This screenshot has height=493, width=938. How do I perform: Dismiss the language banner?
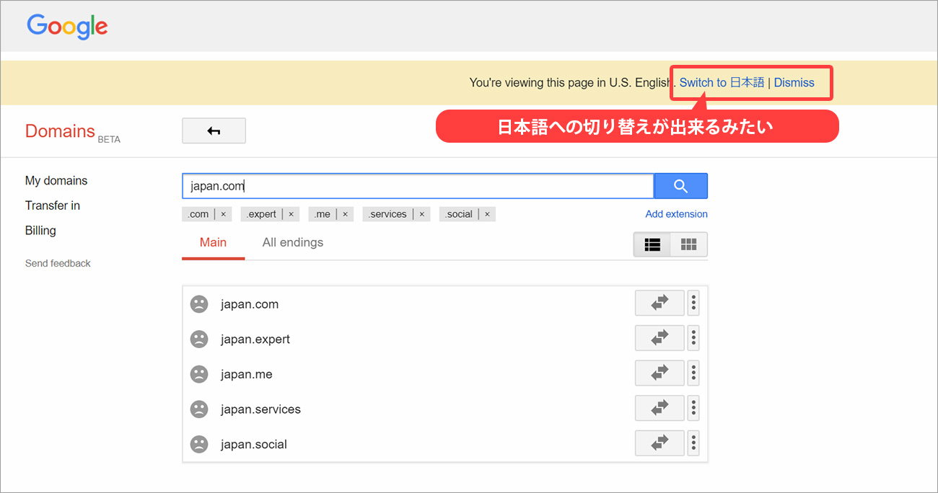794,83
